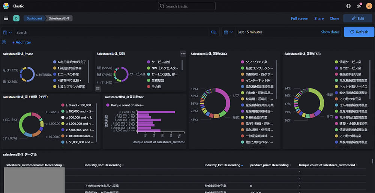
Task: Click the Refresh button
Action: click(359, 32)
